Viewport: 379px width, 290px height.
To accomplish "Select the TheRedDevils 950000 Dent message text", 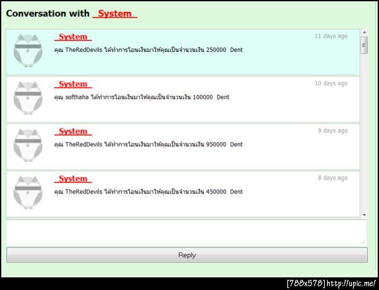I will pyautogui.click(x=148, y=145).
